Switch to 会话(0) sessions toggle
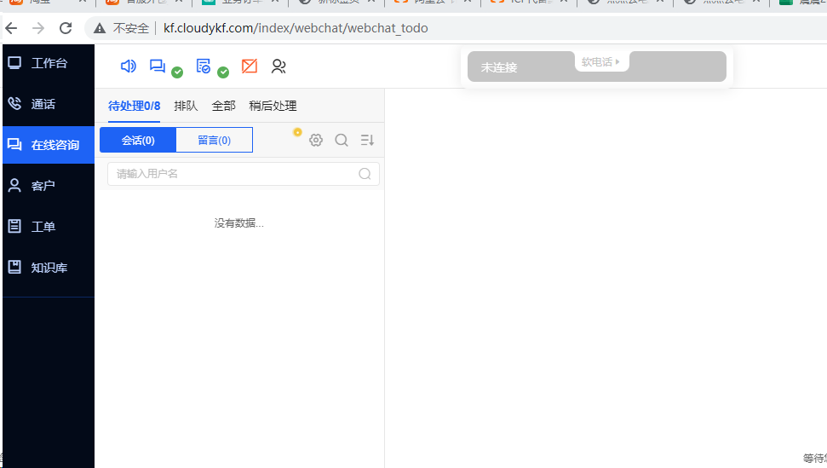This screenshot has height=468, width=827. 138,140
